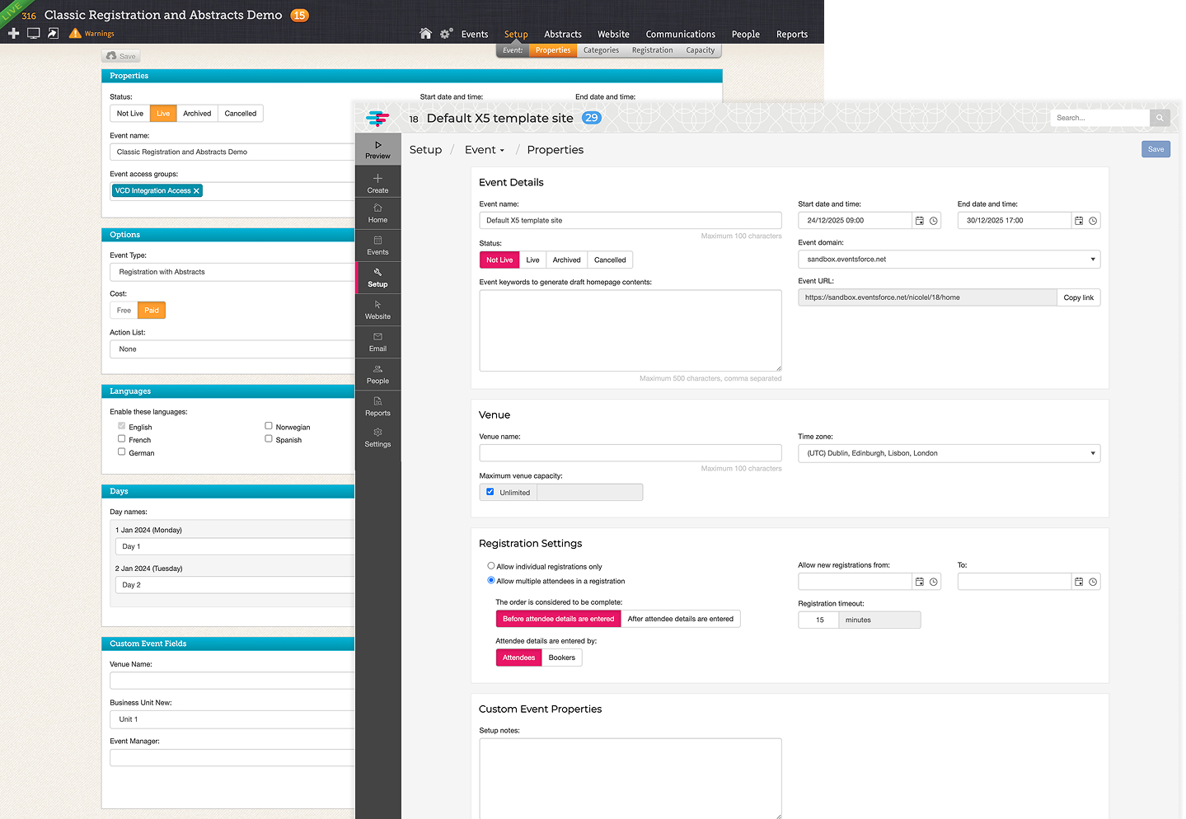Click the Copy link button
Viewport: 1186px width, 819px height.
point(1078,297)
